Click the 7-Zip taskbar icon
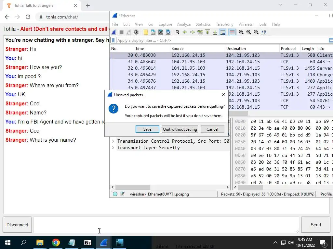Viewport: 333px width, 249px height. coord(88,243)
